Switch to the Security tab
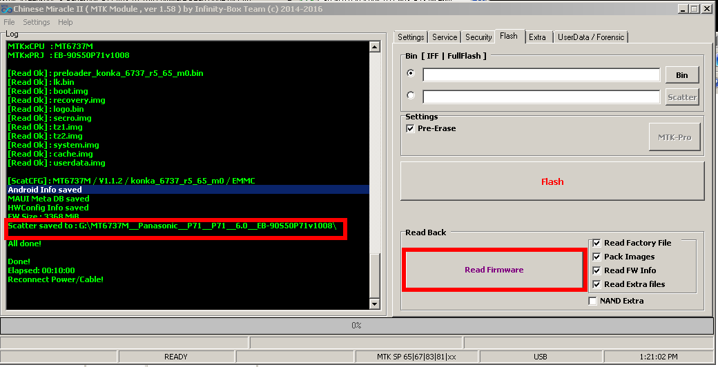Viewport: 718px width, 367px height. 478,37
